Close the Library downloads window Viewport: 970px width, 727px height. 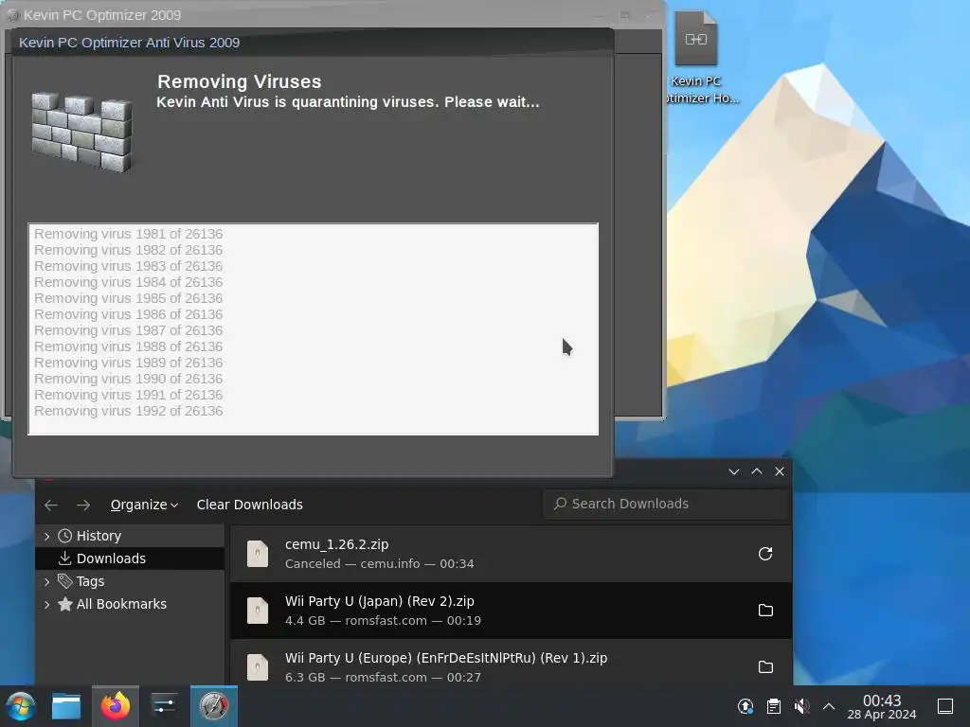pos(780,471)
